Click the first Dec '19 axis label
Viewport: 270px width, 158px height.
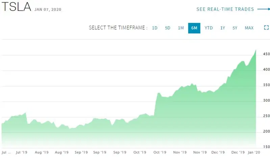click(x=218, y=152)
